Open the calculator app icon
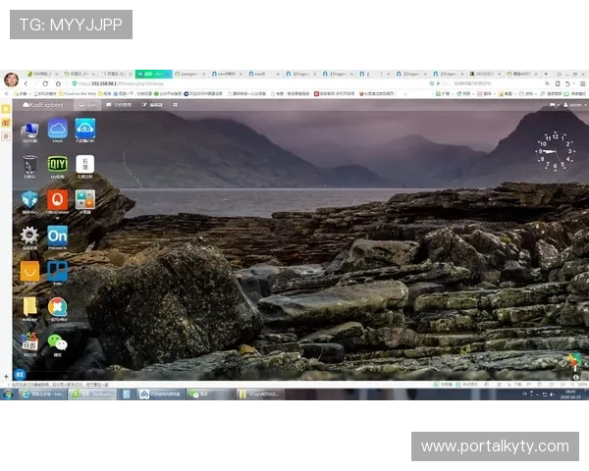The height and width of the screenshot is (471, 589). coord(85,200)
